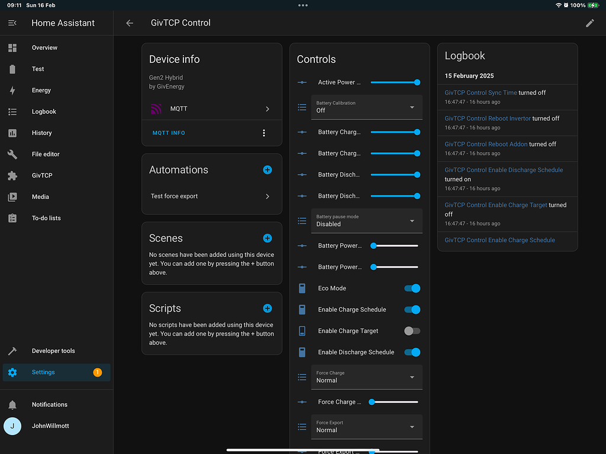The height and width of the screenshot is (454, 606).
Task: Open Settings in the sidebar
Action: 56,372
